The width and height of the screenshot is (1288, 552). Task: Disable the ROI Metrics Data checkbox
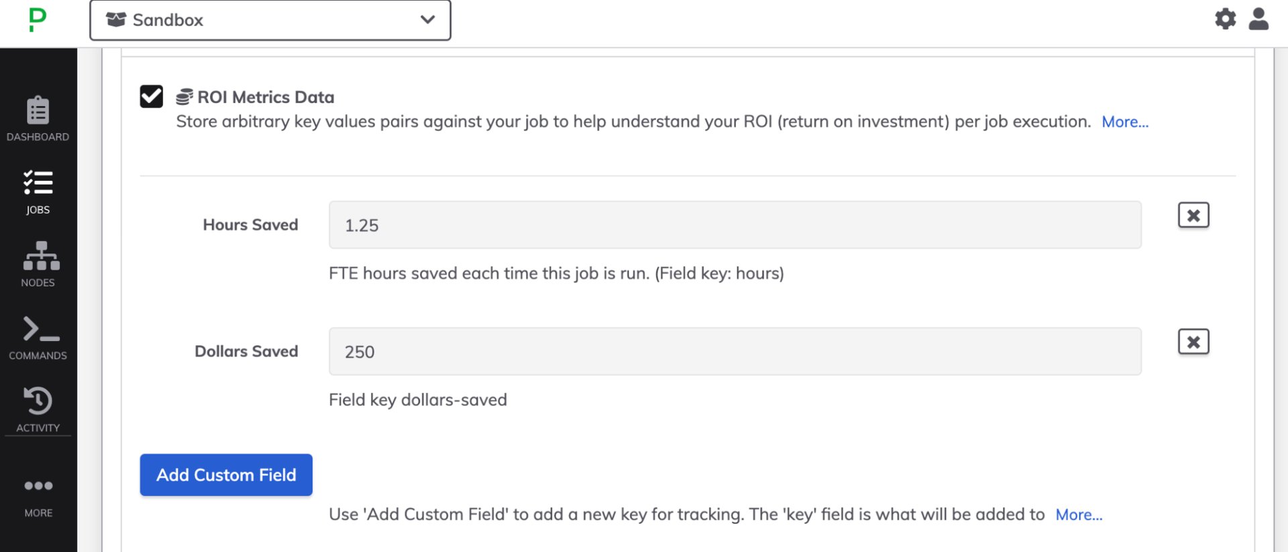click(151, 96)
